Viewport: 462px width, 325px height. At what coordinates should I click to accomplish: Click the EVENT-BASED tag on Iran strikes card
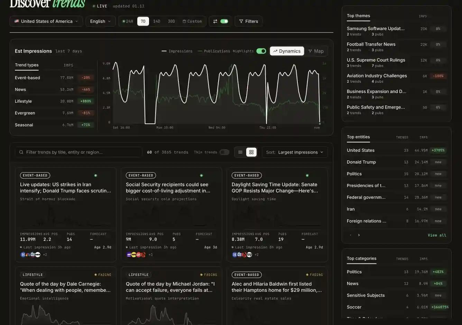(x=35, y=175)
